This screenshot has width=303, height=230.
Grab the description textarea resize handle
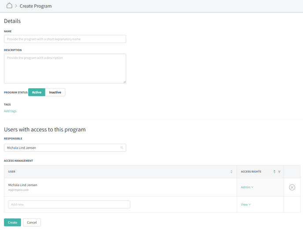point(125,82)
